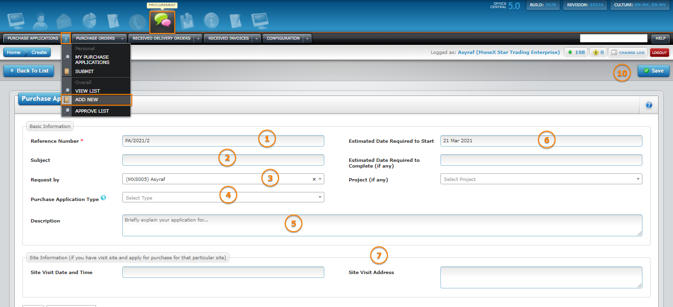This screenshot has width=673, height=307.
Task: Clear the Request by selection with x
Action: pyautogui.click(x=314, y=179)
